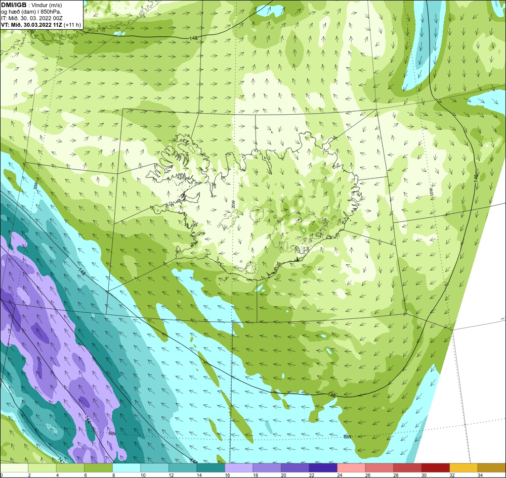The width and height of the screenshot is (506, 478).
Task: Pick the 8–10 m/s light cyan swatch
Action: pos(126,468)
